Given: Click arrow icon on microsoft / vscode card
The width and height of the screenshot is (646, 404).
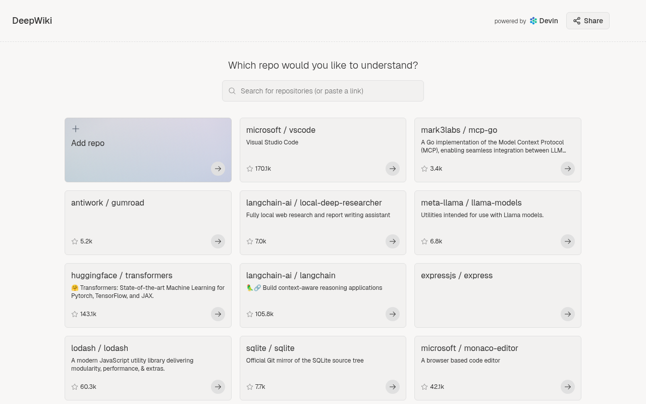Looking at the screenshot, I should (x=393, y=169).
